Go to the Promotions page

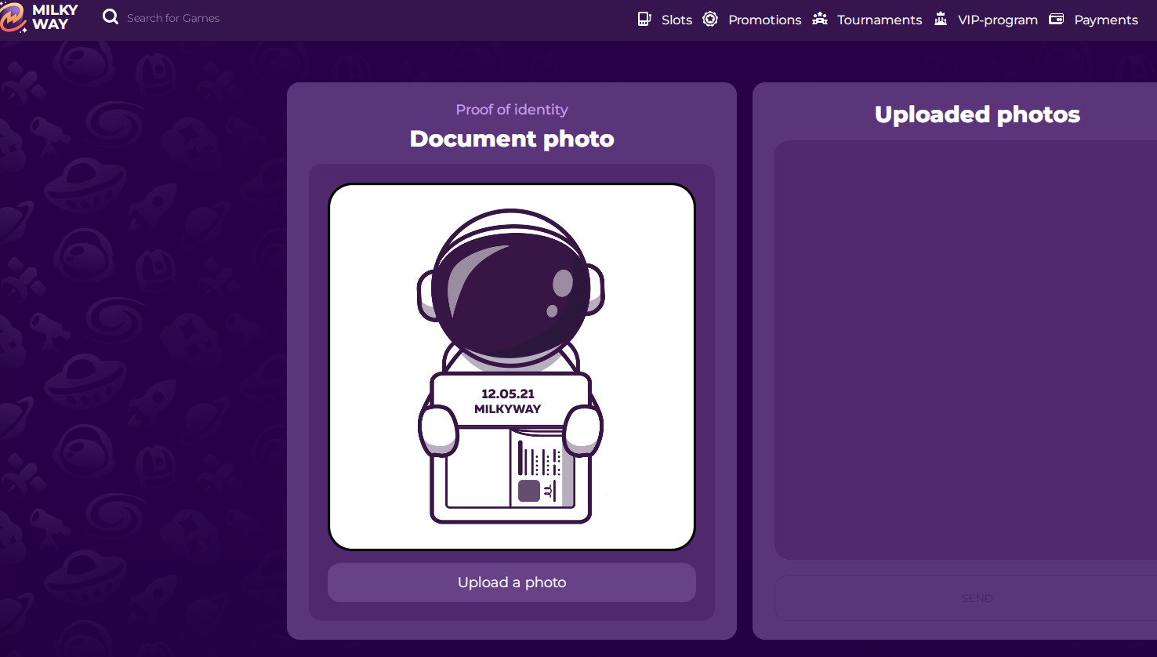click(764, 20)
